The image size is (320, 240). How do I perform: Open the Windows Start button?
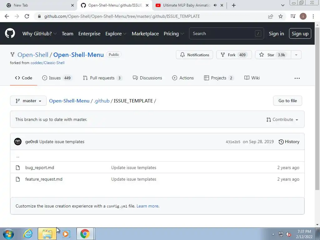tap(8, 234)
